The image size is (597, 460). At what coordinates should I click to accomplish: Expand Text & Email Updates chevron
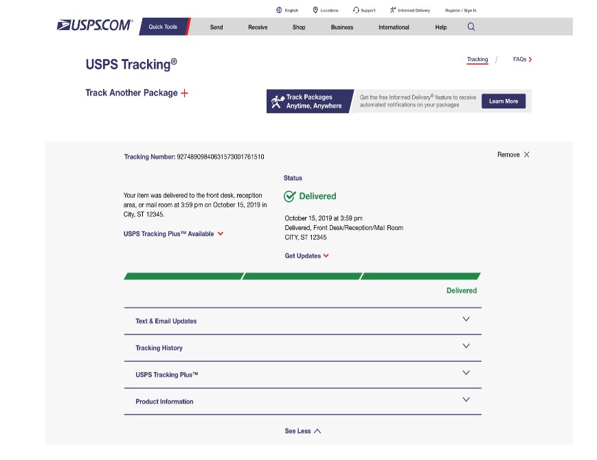(x=466, y=319)
